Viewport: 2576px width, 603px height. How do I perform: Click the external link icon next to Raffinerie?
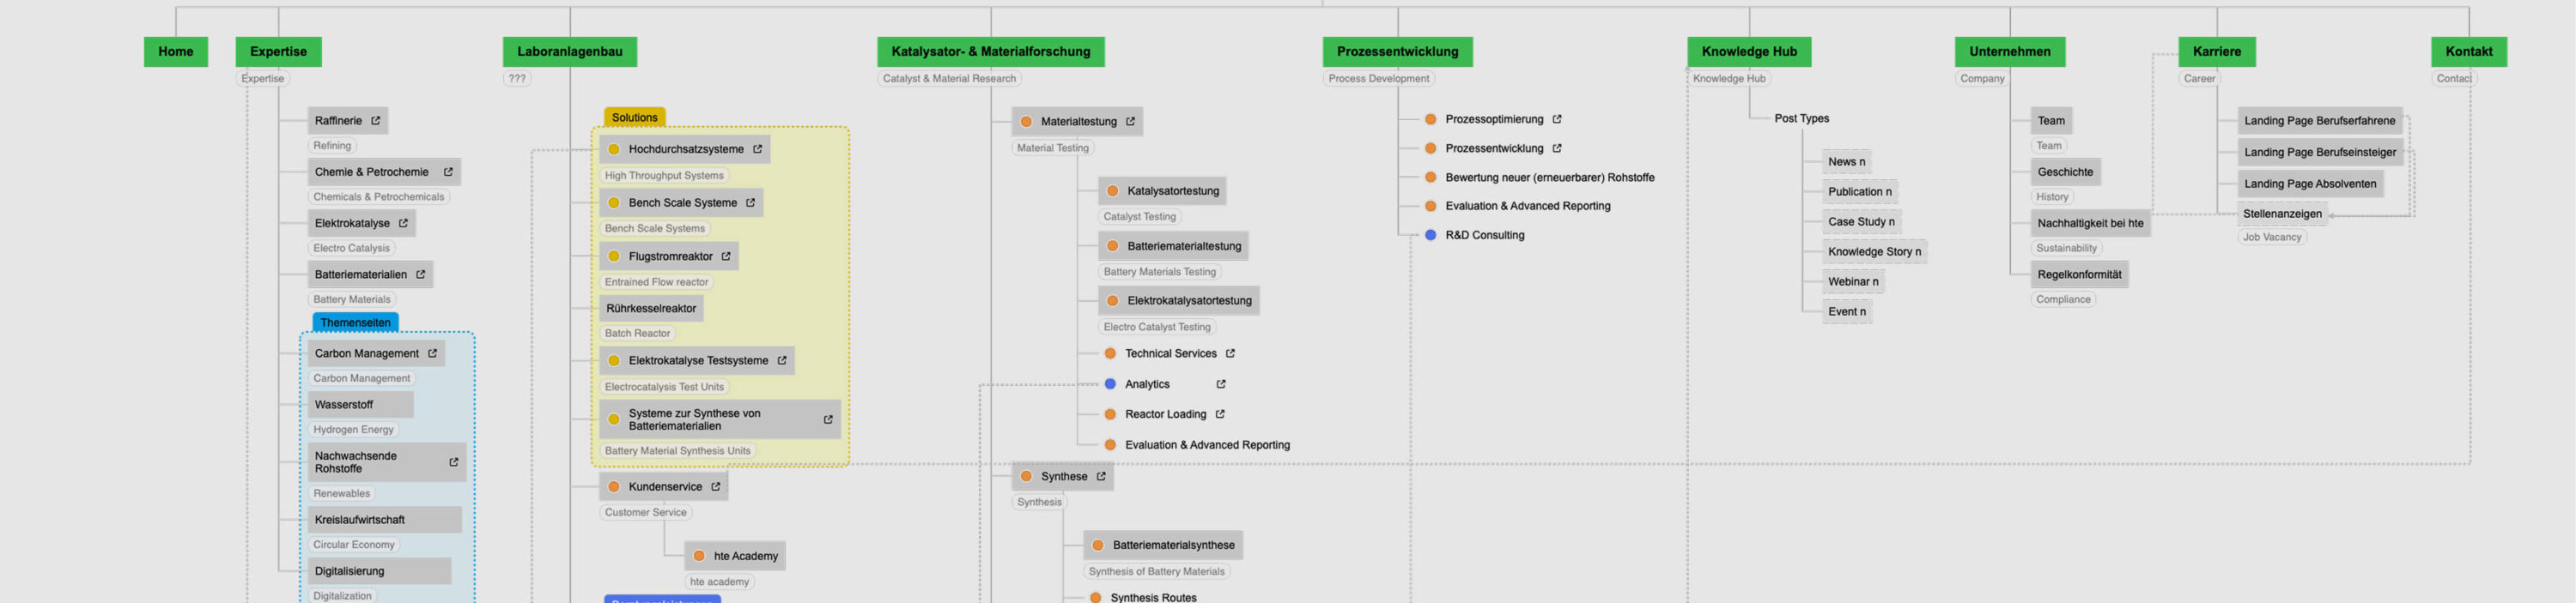click(x=376, y=121)
